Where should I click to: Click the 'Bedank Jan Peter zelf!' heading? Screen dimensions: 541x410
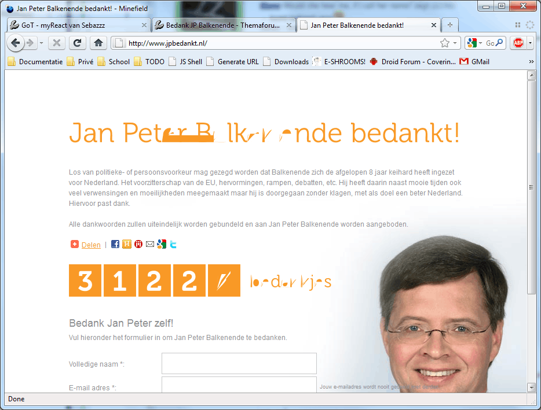coord(121,323)
